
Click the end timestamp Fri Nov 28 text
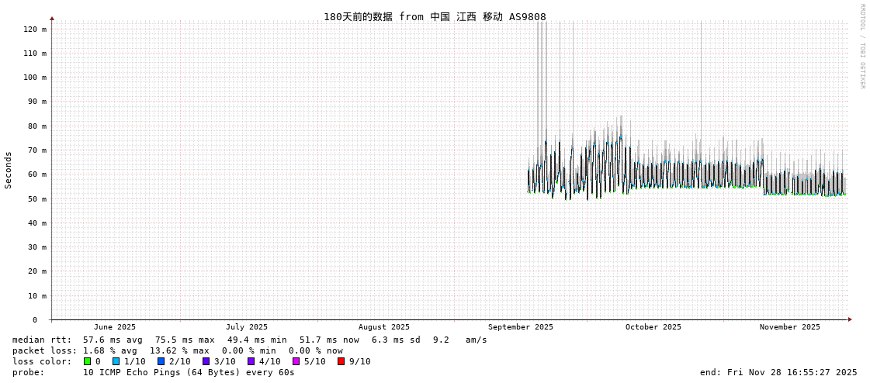tap(778, 372)
